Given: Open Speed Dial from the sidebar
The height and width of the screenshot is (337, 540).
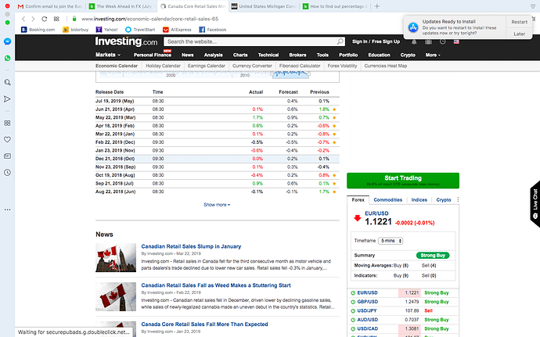Looking at the screenshot, I should click(x=7, y=123).
